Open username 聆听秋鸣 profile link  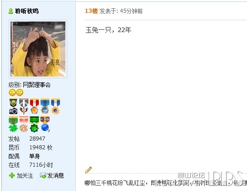coord(27,11)
